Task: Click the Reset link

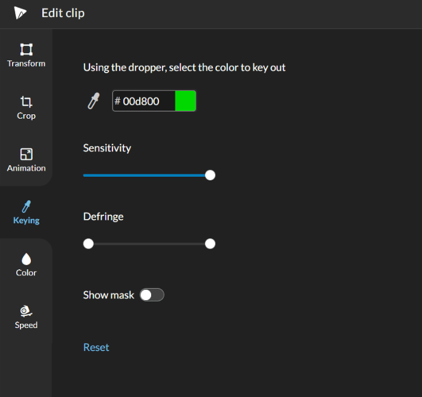Action: pos(96,347)
